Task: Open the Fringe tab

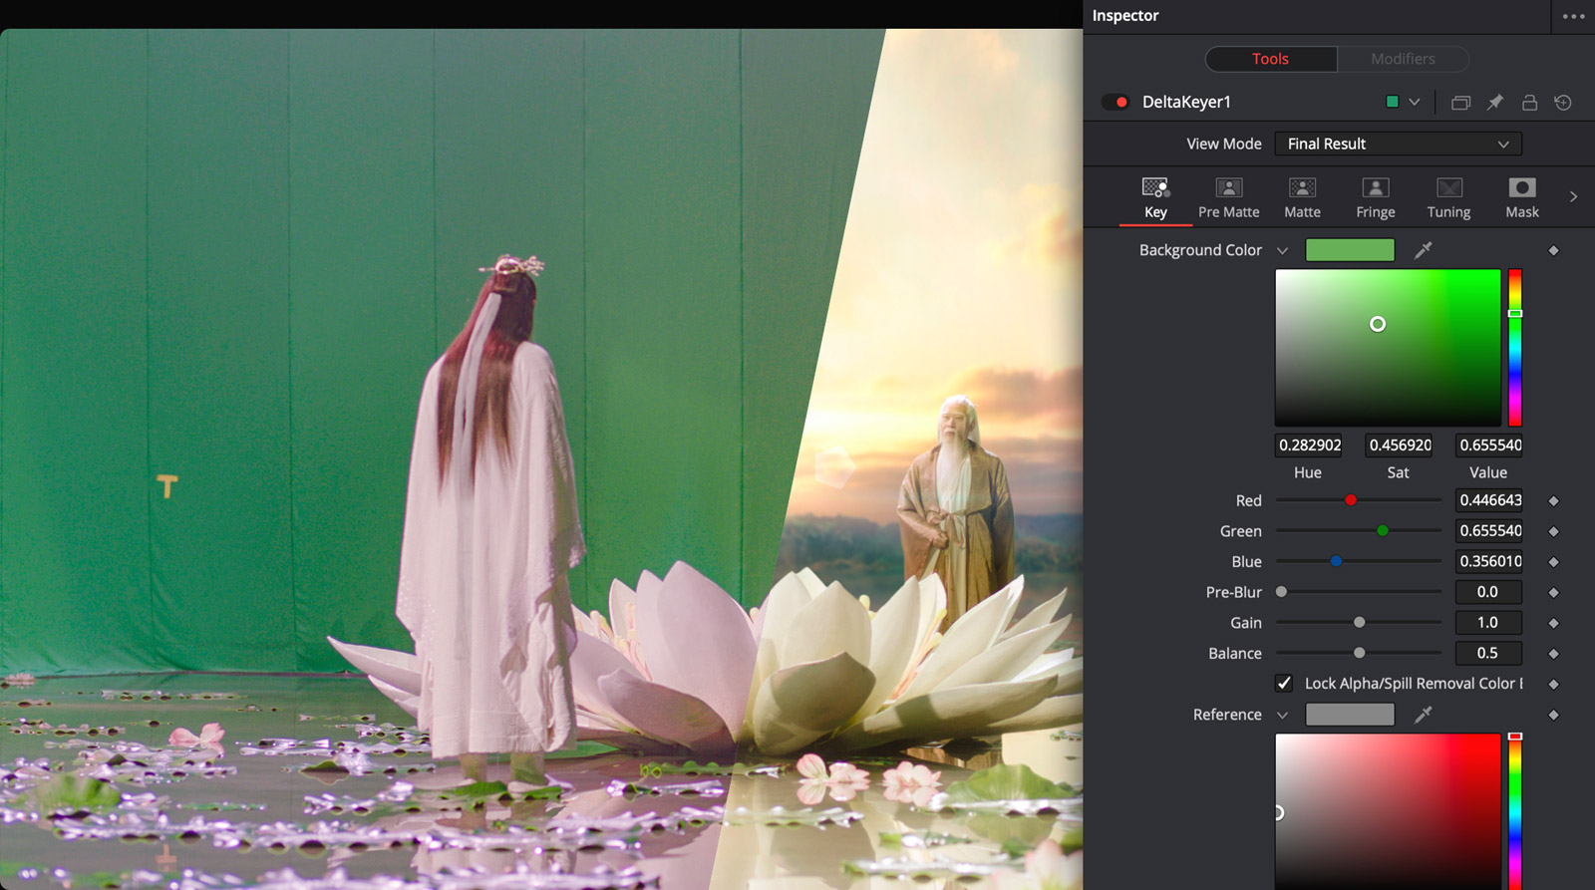Action: coord(1375,197)
